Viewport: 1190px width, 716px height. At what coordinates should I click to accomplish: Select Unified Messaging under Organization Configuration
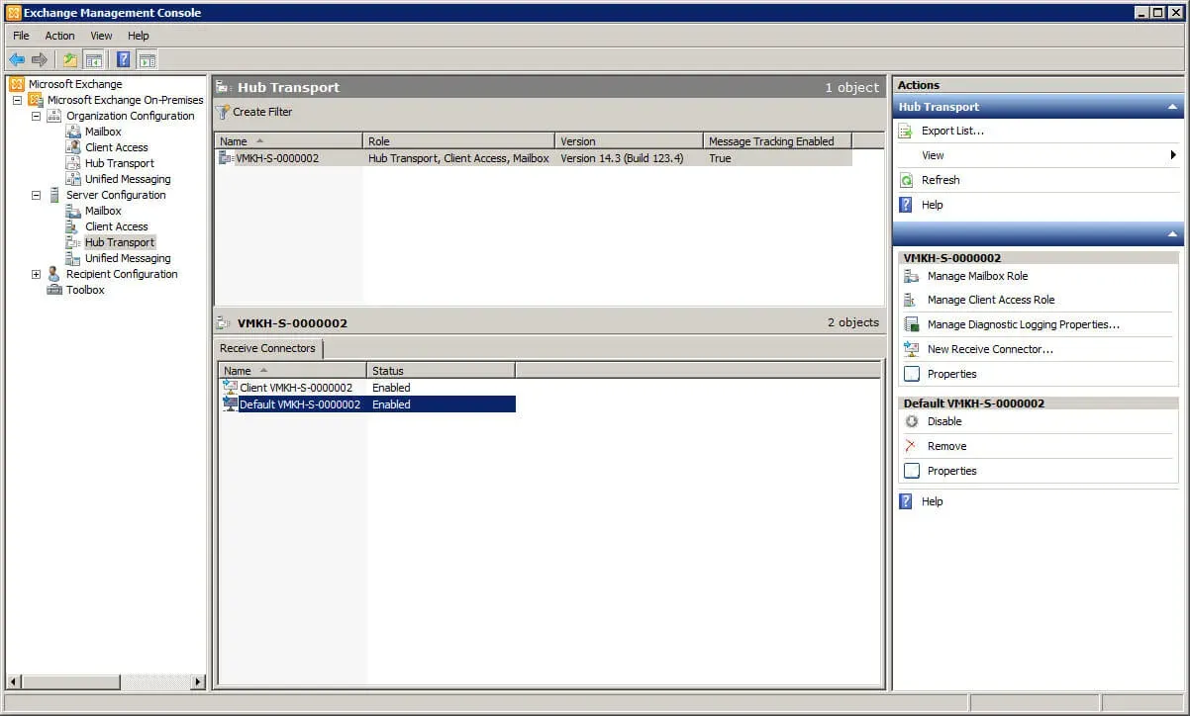[128, 179]
